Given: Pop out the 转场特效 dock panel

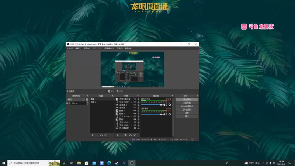Looking at the screenshot, I should pos(87,96).
